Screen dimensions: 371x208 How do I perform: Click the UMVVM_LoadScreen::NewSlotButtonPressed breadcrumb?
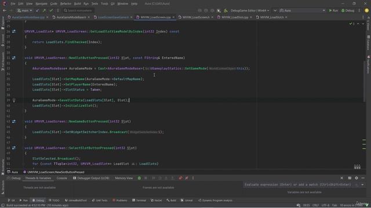click(x=54, y=172)
